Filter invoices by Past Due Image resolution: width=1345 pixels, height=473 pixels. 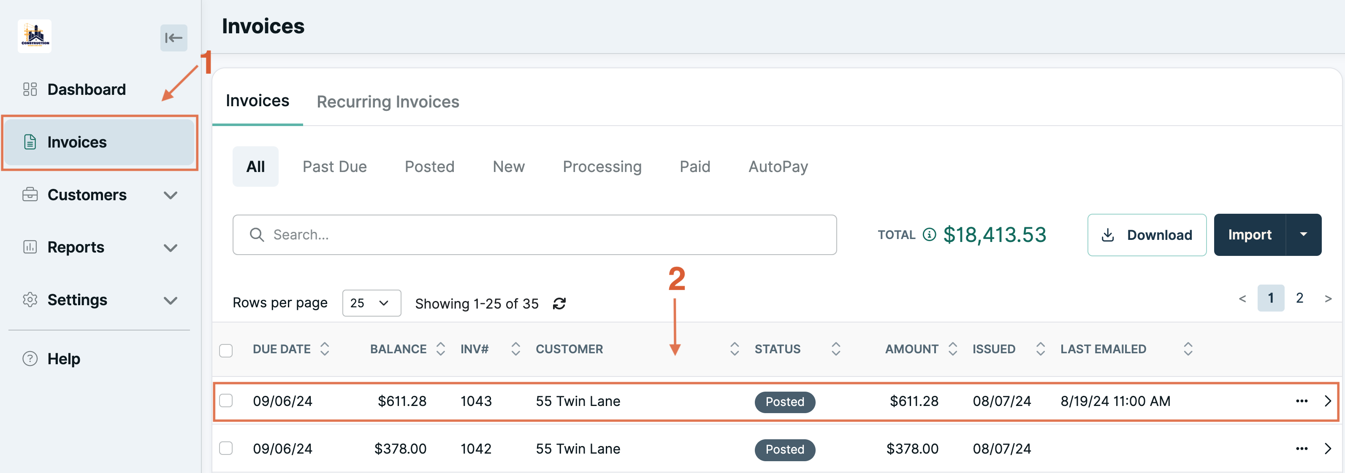(335, 167)
